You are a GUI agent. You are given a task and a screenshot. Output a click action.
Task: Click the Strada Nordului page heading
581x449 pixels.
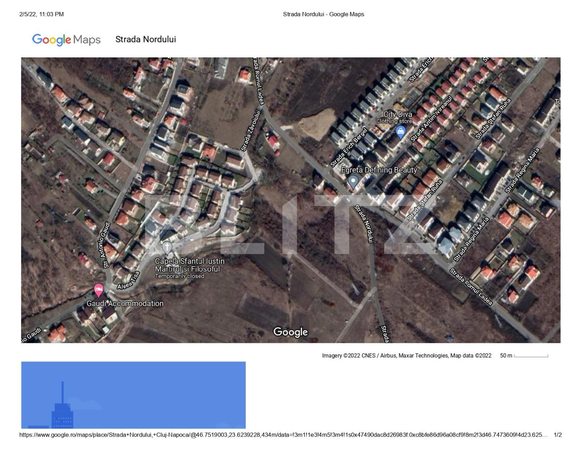click(146, 40)
